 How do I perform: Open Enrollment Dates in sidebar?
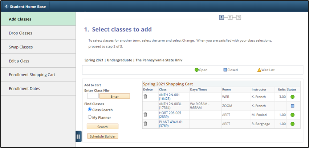click(38, 89)
